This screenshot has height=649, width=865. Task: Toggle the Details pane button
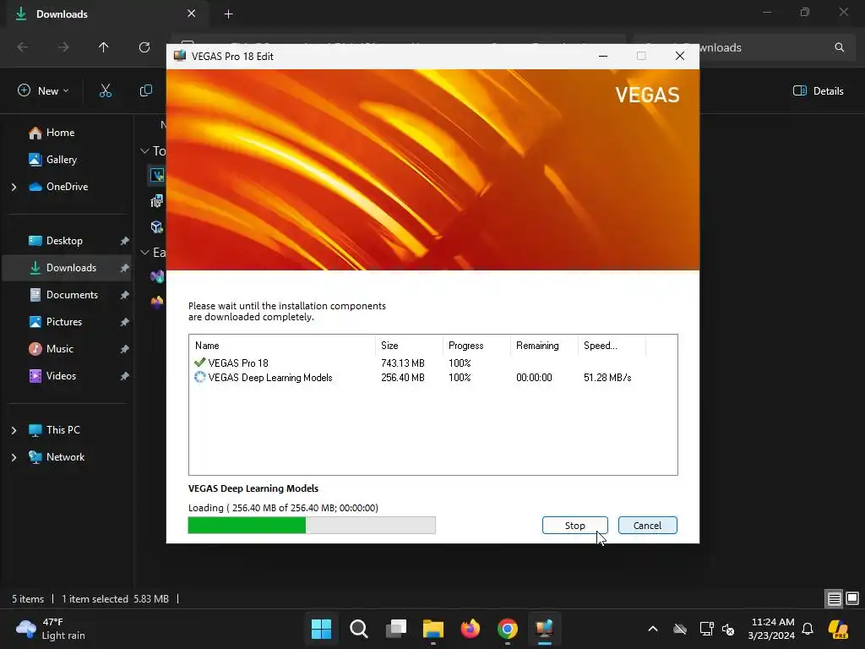point(818,91)
